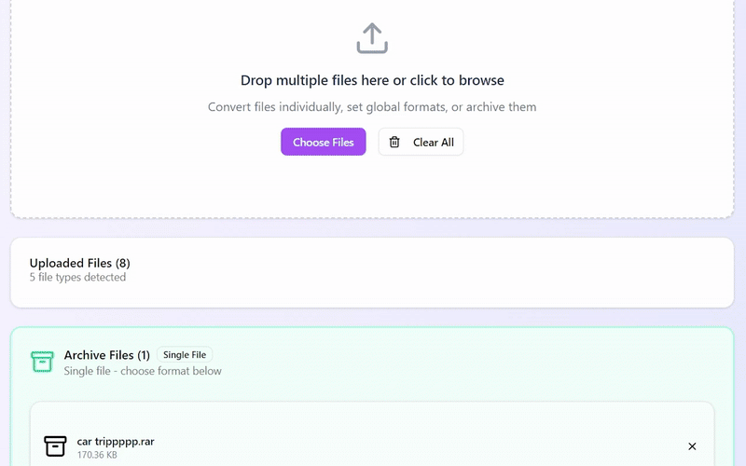
Task: Click blank area of car trippppp.rar row
Action: 420,446
